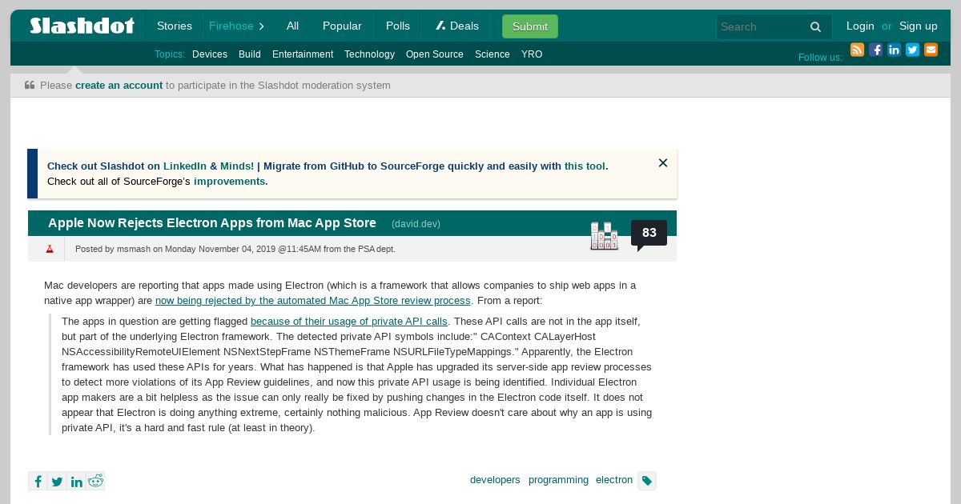Share story on LinkedIn below article
This screenshot has width=961, height=504.
(76, 481)
